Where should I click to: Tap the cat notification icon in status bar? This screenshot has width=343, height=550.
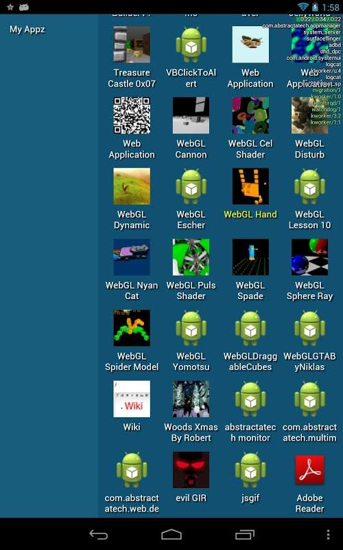coord(24,7)
